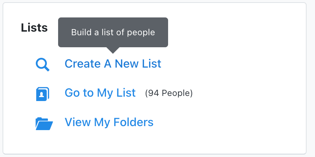Click the (94 People) count label

(x=169, y=93)
